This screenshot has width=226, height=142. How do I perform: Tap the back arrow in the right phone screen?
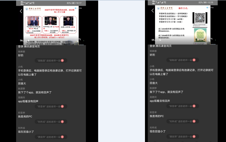[x=153, y=11]
